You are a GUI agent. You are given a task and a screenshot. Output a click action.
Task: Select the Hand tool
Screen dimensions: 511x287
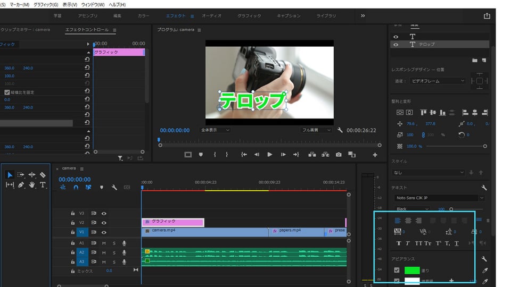coord(32,185)
